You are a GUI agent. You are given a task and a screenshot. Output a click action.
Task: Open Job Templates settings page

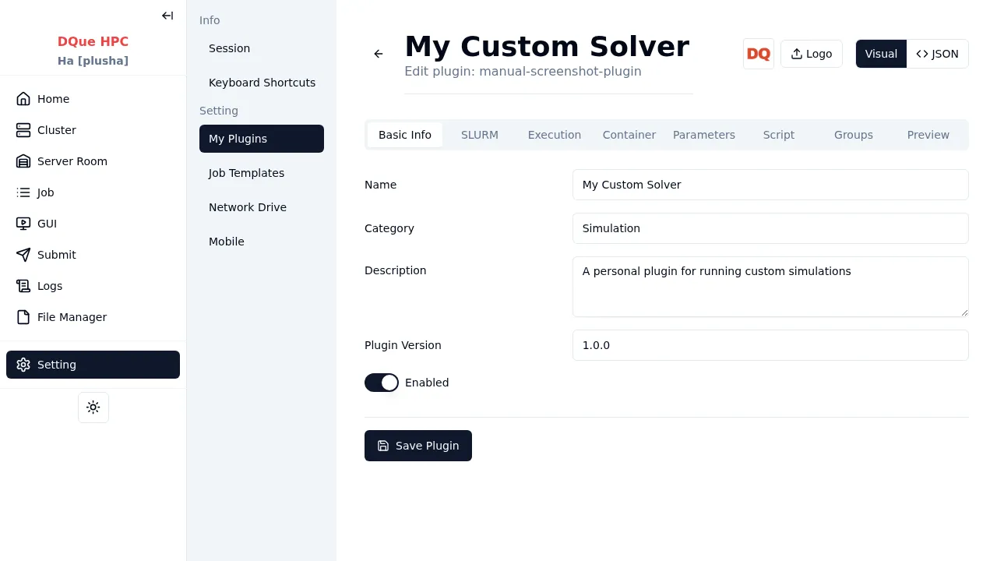(x=246, y=173)
